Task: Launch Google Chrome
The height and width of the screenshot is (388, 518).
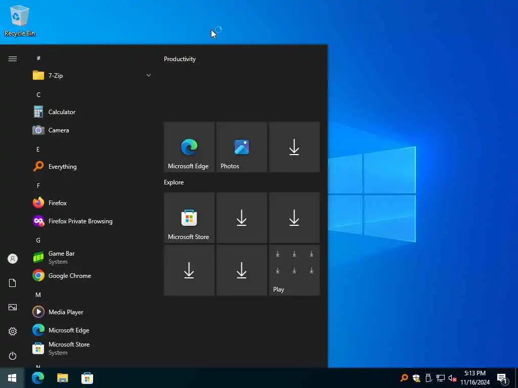Action: [92, 275]
